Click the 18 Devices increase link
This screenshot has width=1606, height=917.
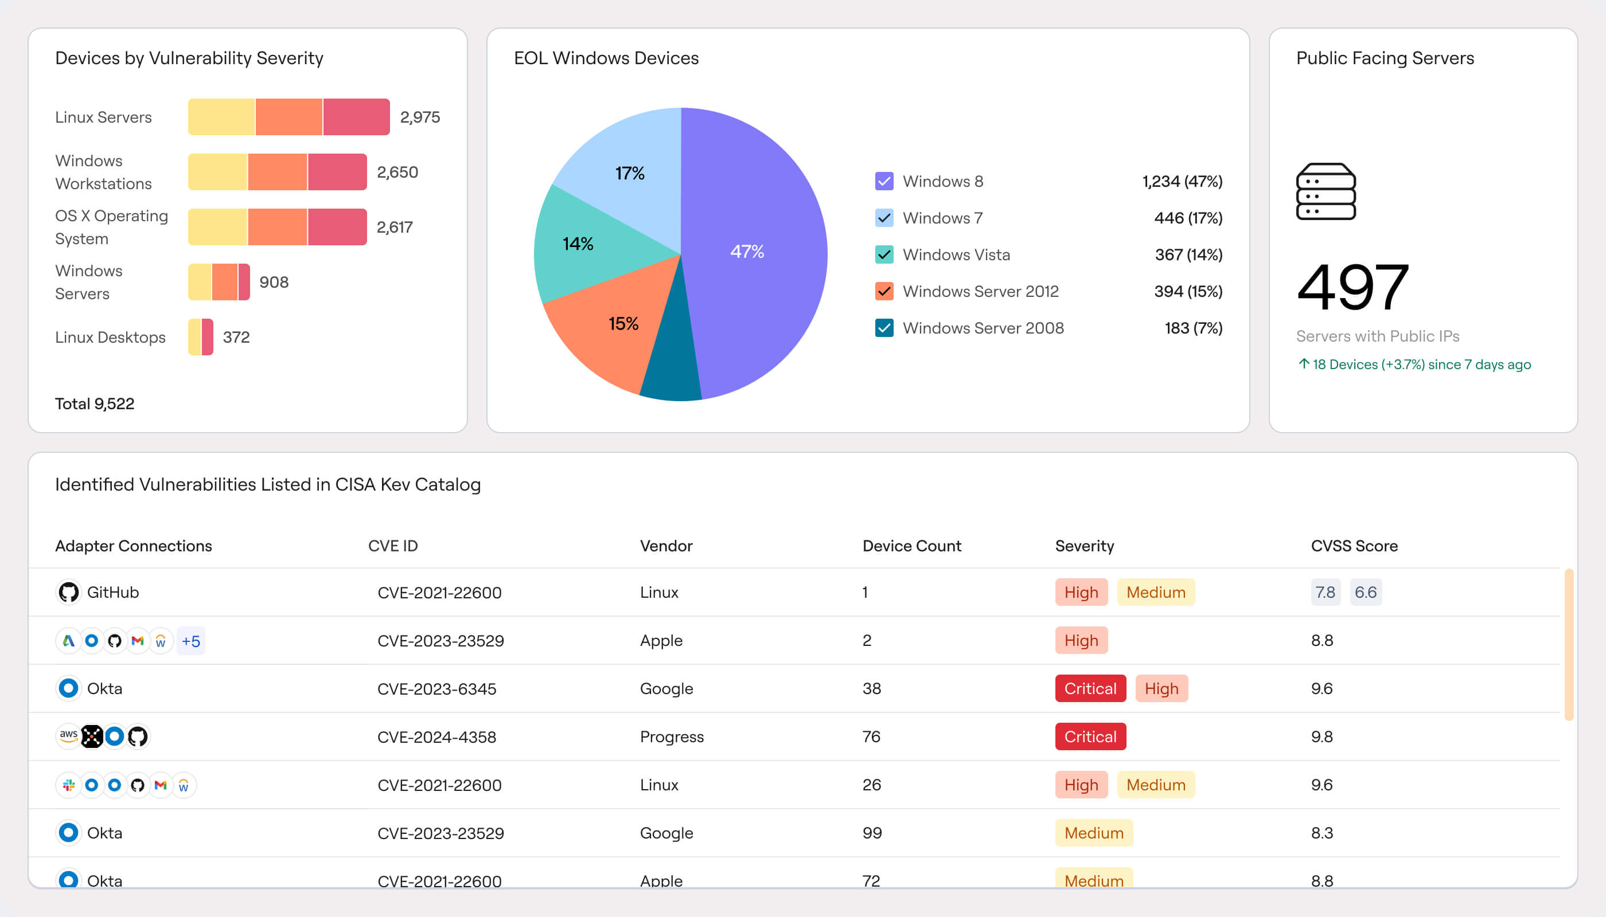point(1414,364)
